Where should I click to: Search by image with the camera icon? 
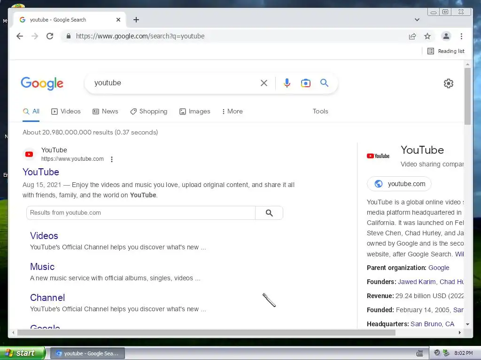point(305,83)
